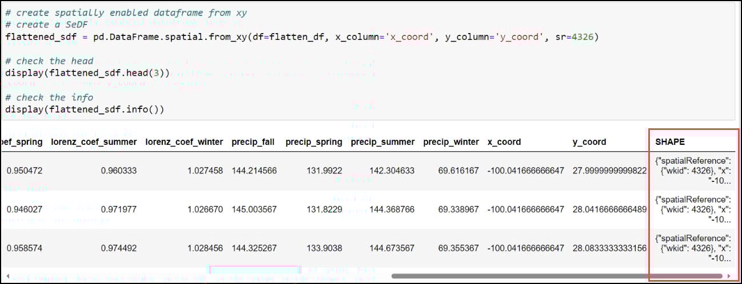Place cursor in the display(flattened_sdf.info()) line
The width and height of the screenshot is (742, 284).
tap(85, 109)
